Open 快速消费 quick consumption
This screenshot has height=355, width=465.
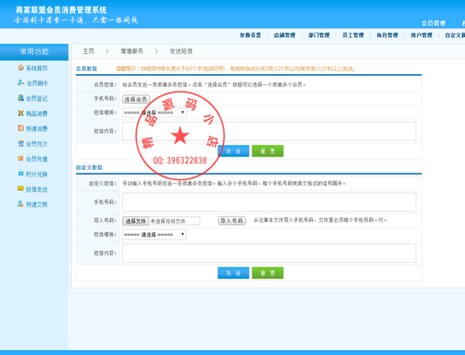tap(36, 128)
